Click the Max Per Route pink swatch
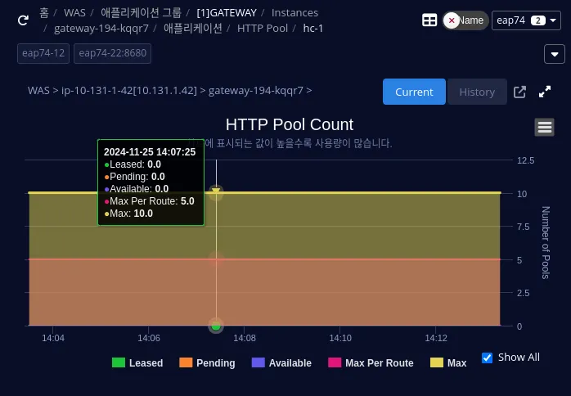 click(335, 363)
